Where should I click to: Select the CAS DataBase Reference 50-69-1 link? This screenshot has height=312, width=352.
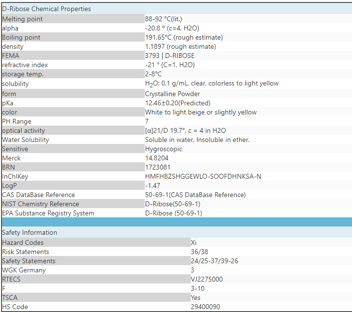[x=195, y=195]
